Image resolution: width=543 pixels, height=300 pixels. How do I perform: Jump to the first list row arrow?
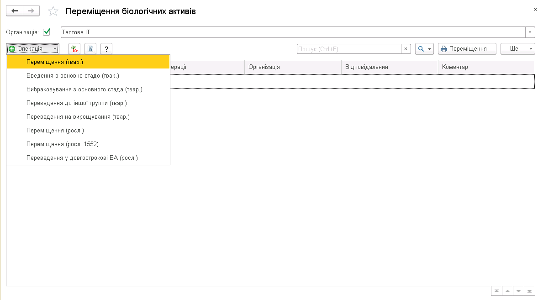[x=496, y=291]
